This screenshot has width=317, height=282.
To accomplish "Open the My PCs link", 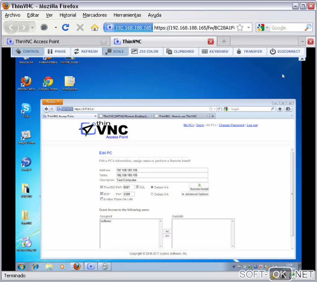I will (189, 125).
